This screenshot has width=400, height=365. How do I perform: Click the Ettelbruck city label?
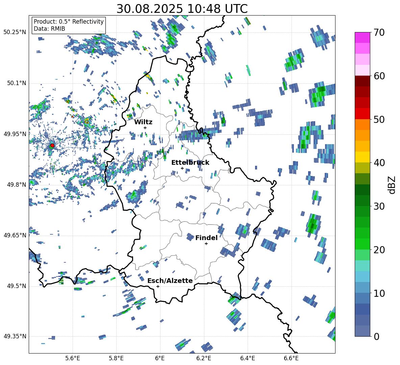[190, 163]
